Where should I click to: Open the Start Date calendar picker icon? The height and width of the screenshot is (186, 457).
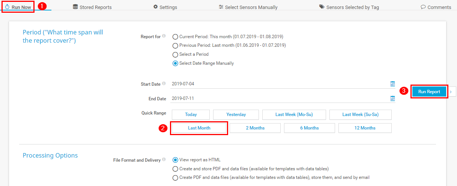(x=392, y=84)
